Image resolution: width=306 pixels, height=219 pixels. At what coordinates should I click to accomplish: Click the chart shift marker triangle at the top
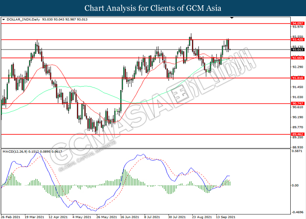(x=232, y=18)
